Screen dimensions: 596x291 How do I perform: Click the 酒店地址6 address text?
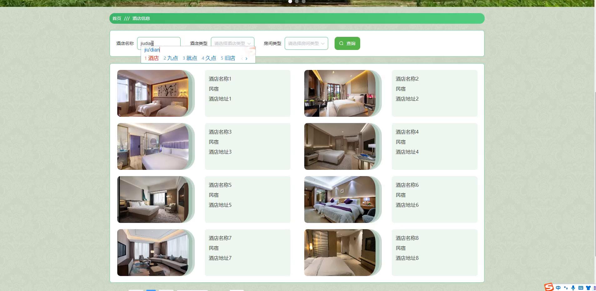[407, 205]
